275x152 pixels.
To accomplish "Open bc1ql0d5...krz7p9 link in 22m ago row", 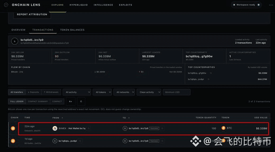I will (x=138, y=128).
